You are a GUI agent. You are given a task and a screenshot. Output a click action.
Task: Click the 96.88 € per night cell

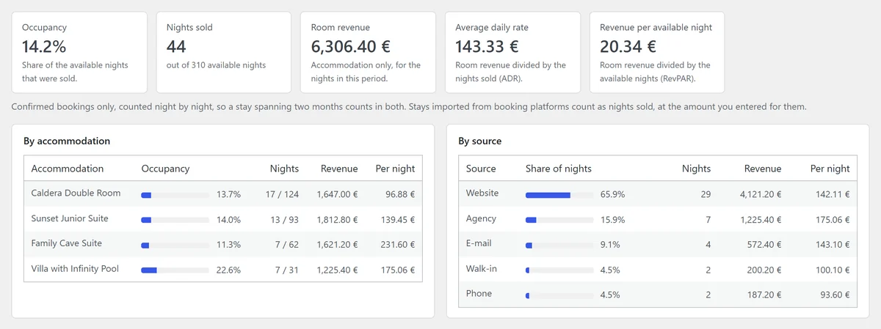pos(399,195)
